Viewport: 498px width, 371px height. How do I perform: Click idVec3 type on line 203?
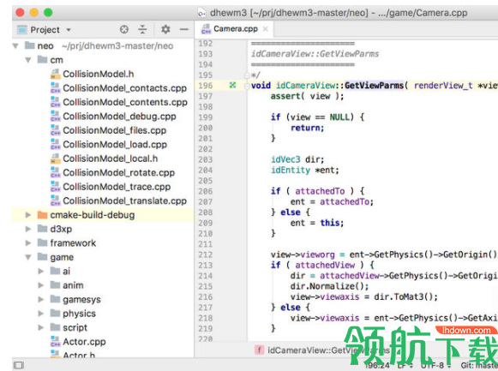(285, 159)
